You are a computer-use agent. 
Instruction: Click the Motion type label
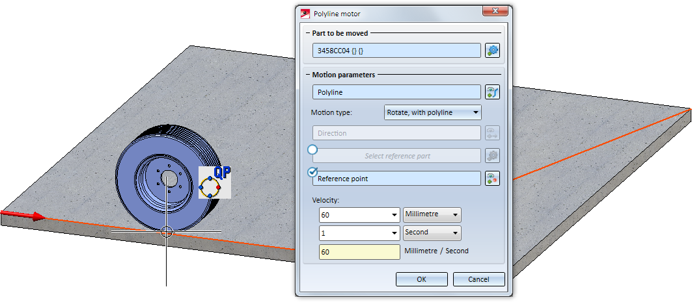click(331, 112)
